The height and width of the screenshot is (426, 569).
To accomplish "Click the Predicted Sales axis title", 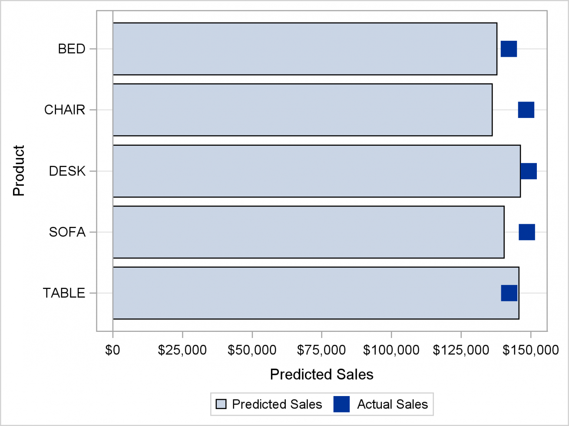I will 321,374.
